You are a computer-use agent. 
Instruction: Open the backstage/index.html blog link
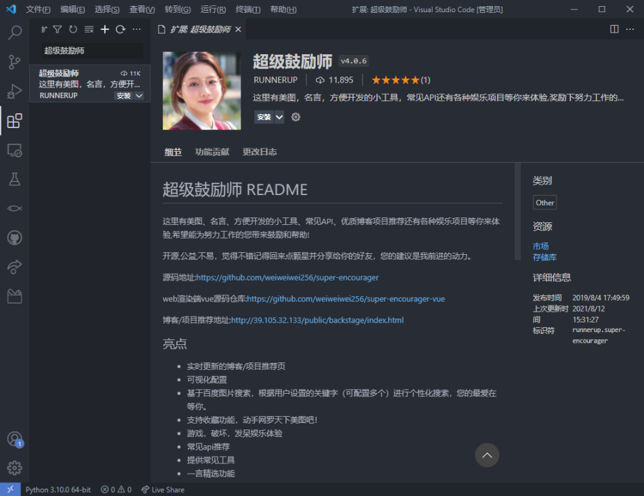[x=317, y=321]
